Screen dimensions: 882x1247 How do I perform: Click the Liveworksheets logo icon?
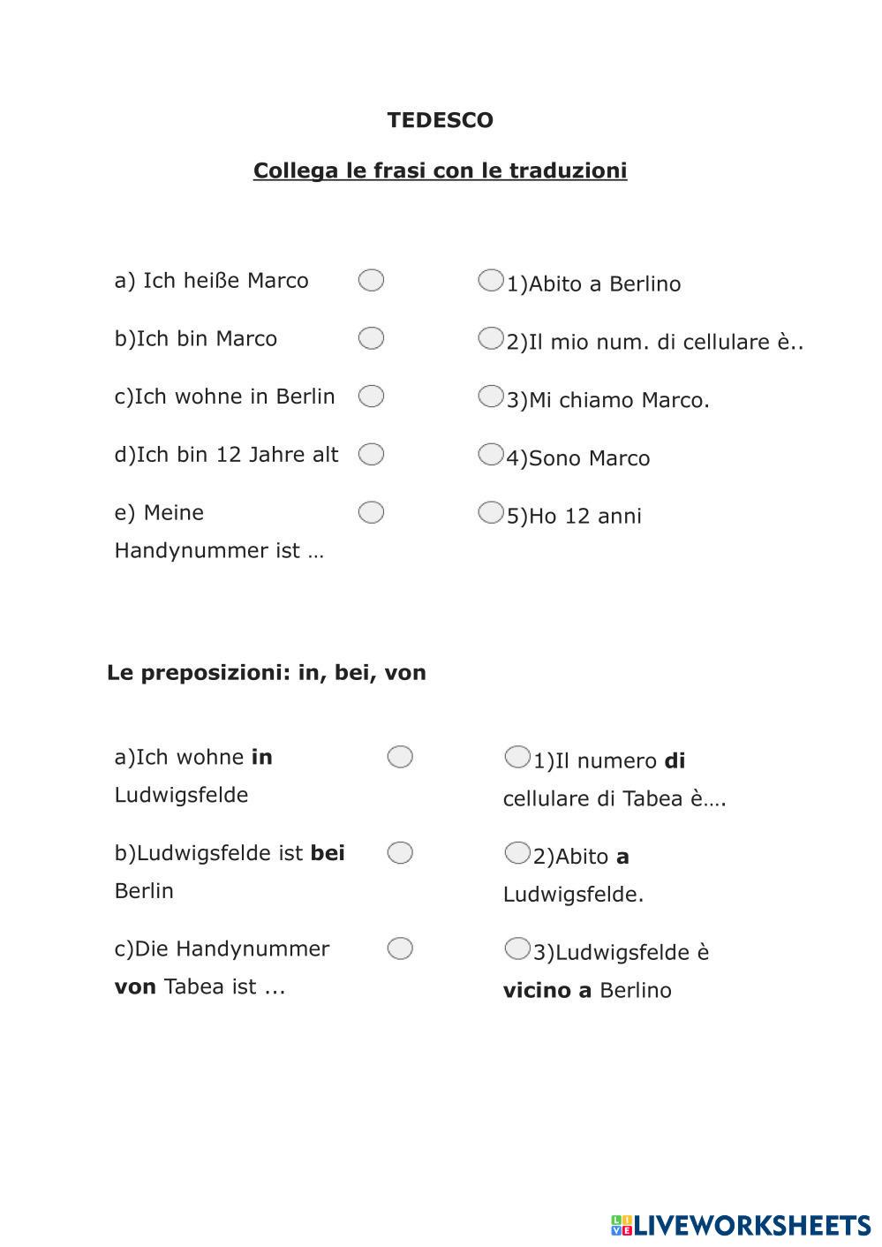coord(622,1225)
